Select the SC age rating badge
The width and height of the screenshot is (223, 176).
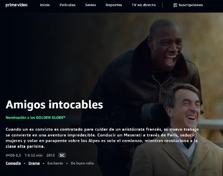point(62,155)
